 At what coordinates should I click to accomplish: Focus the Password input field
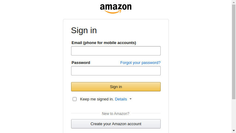click(116, 71)
